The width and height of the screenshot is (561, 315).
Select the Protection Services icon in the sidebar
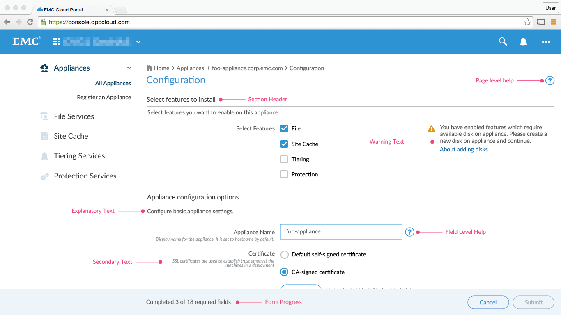(x=44, y=176)
